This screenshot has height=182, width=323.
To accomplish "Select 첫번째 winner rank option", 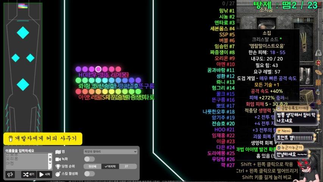I will click(92, 166).
